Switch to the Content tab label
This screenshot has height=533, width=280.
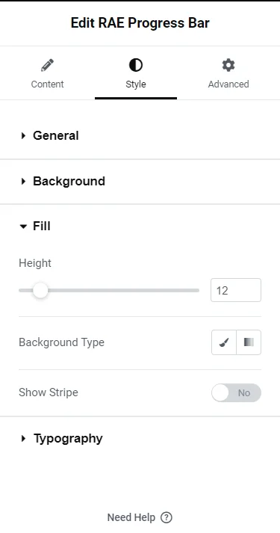tap(47, 84)
